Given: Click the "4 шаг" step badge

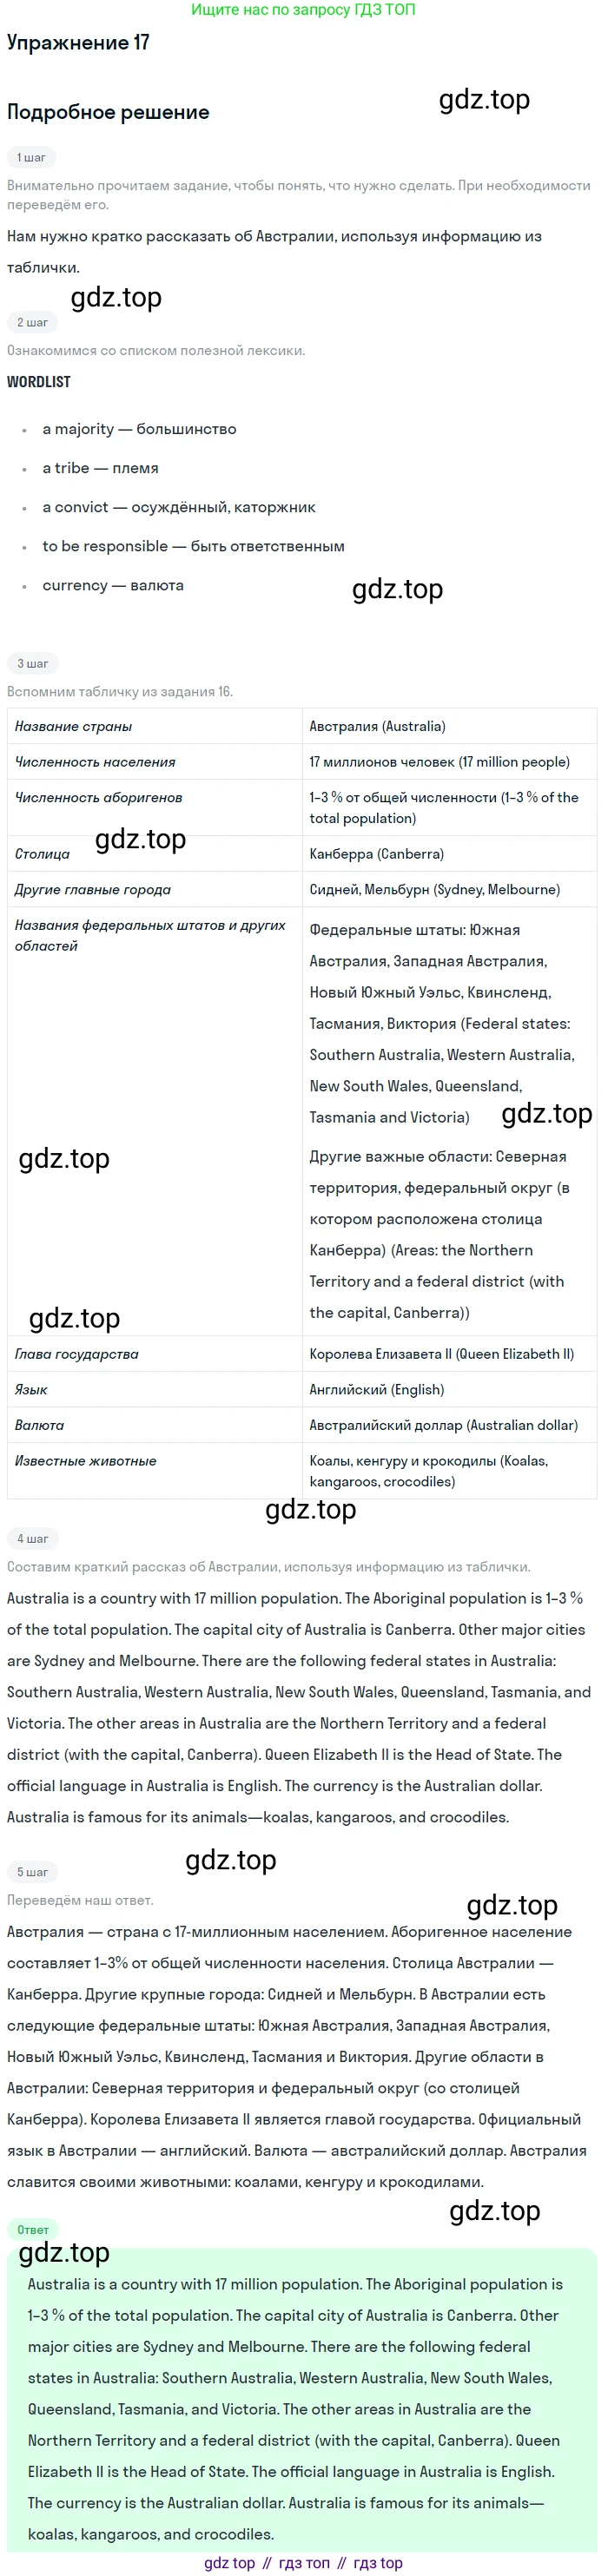Looking at the screenshot, I should [32, 1539].
